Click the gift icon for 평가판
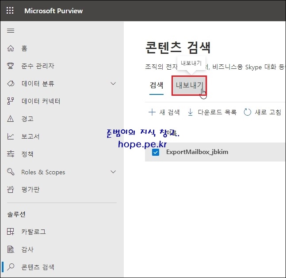The image size is (286, 278). (11, 189)
